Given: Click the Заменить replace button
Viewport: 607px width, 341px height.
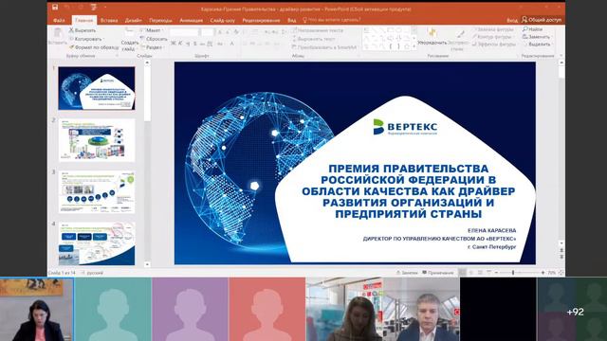Looking at the screenshot, I should coord(536,37).
